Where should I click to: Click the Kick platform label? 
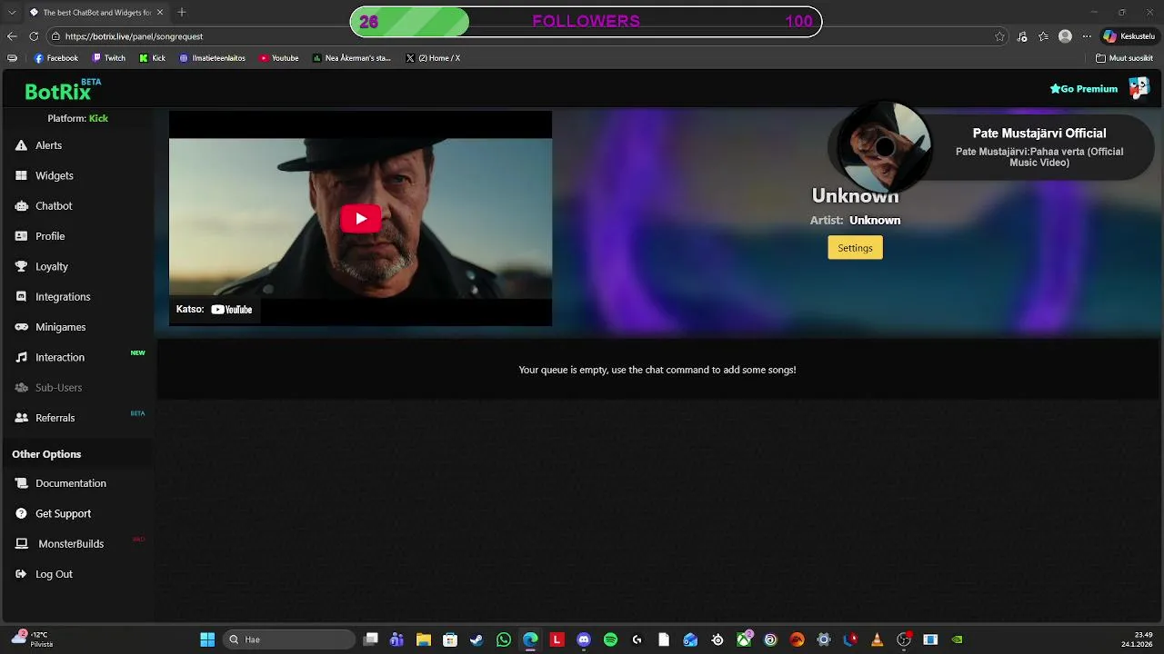click(98, 118)
